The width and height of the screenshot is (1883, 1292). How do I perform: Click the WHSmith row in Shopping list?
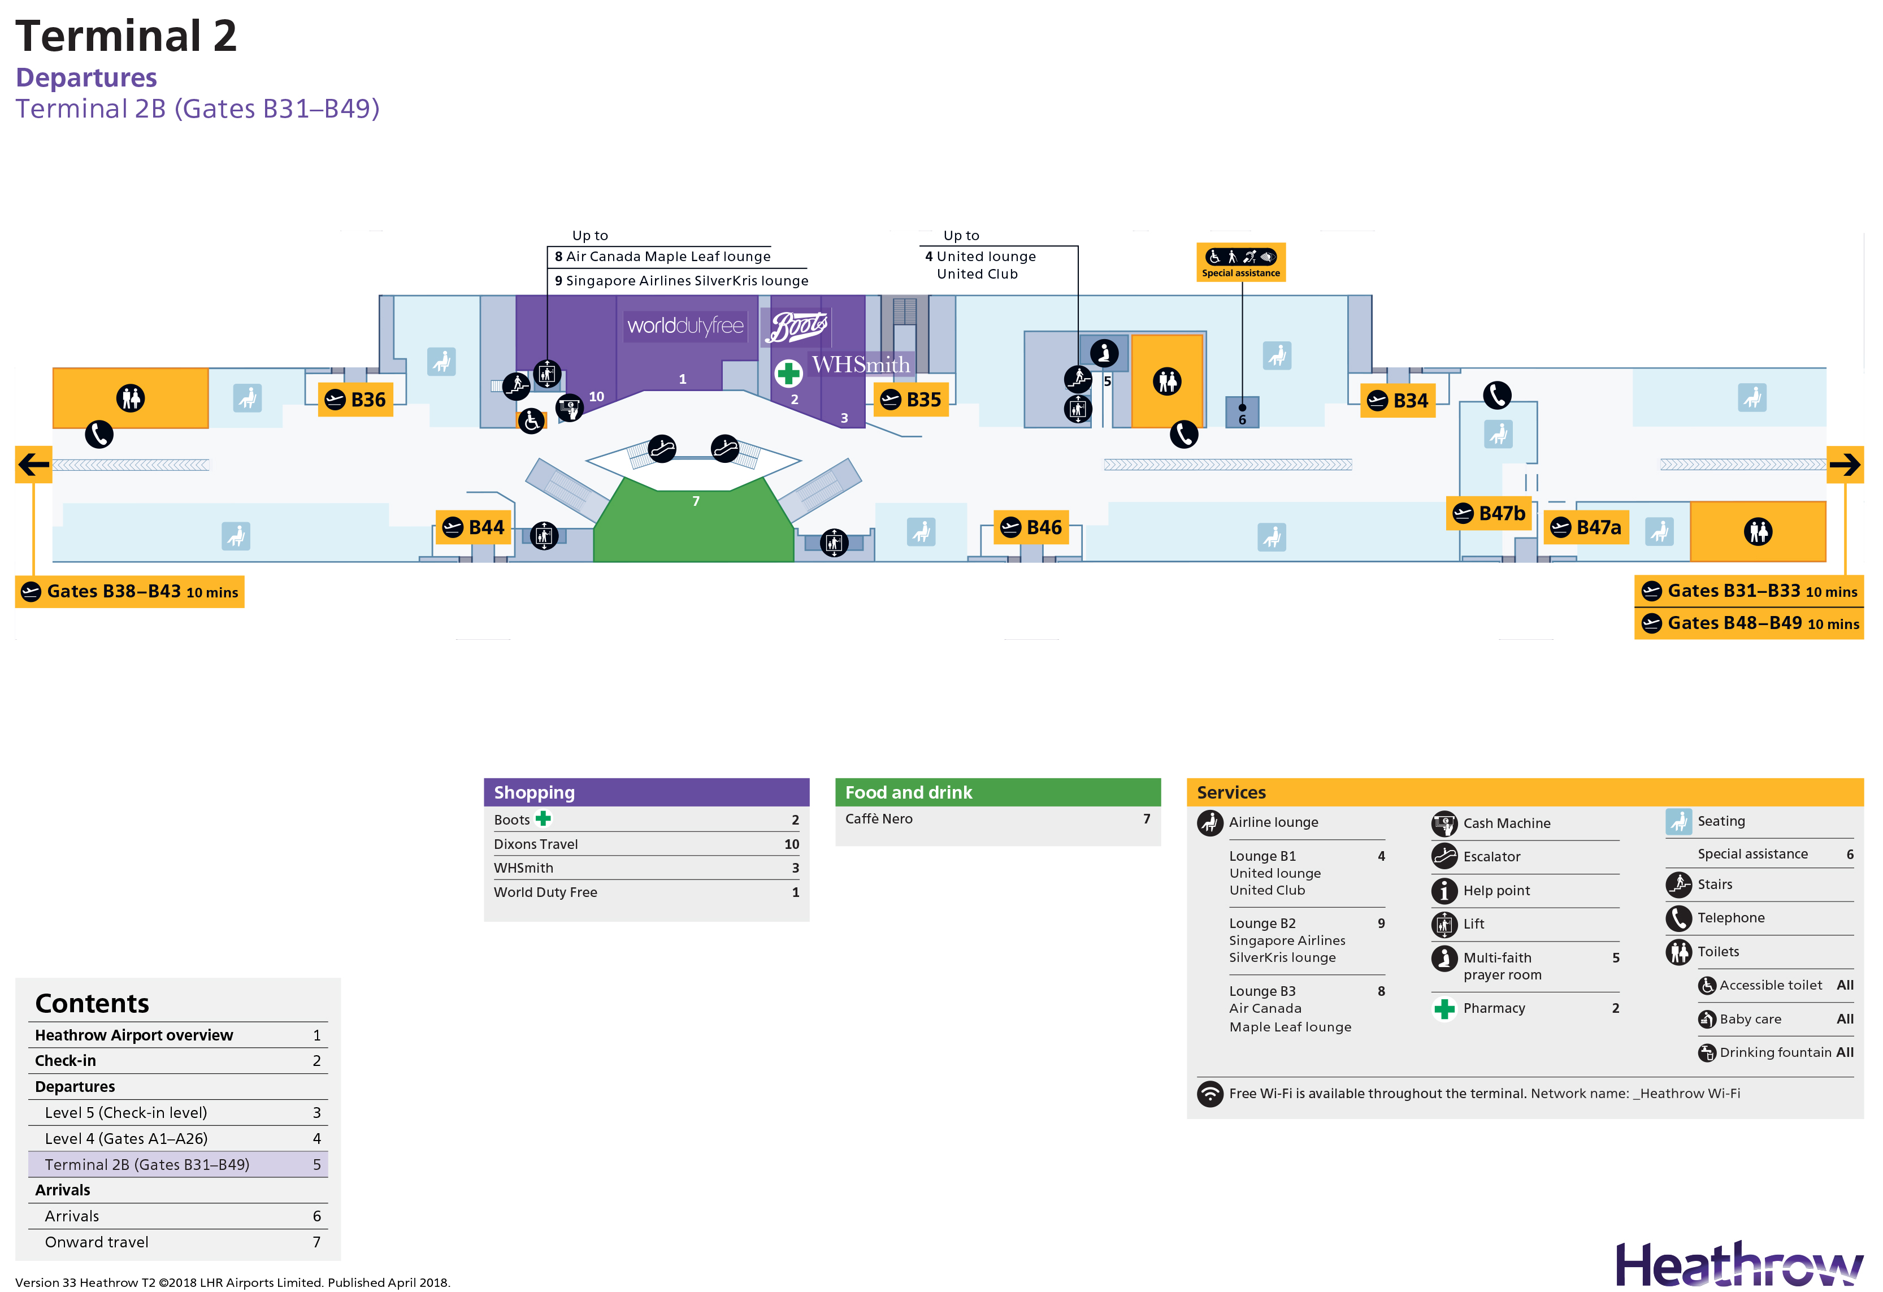coord(647,868)
